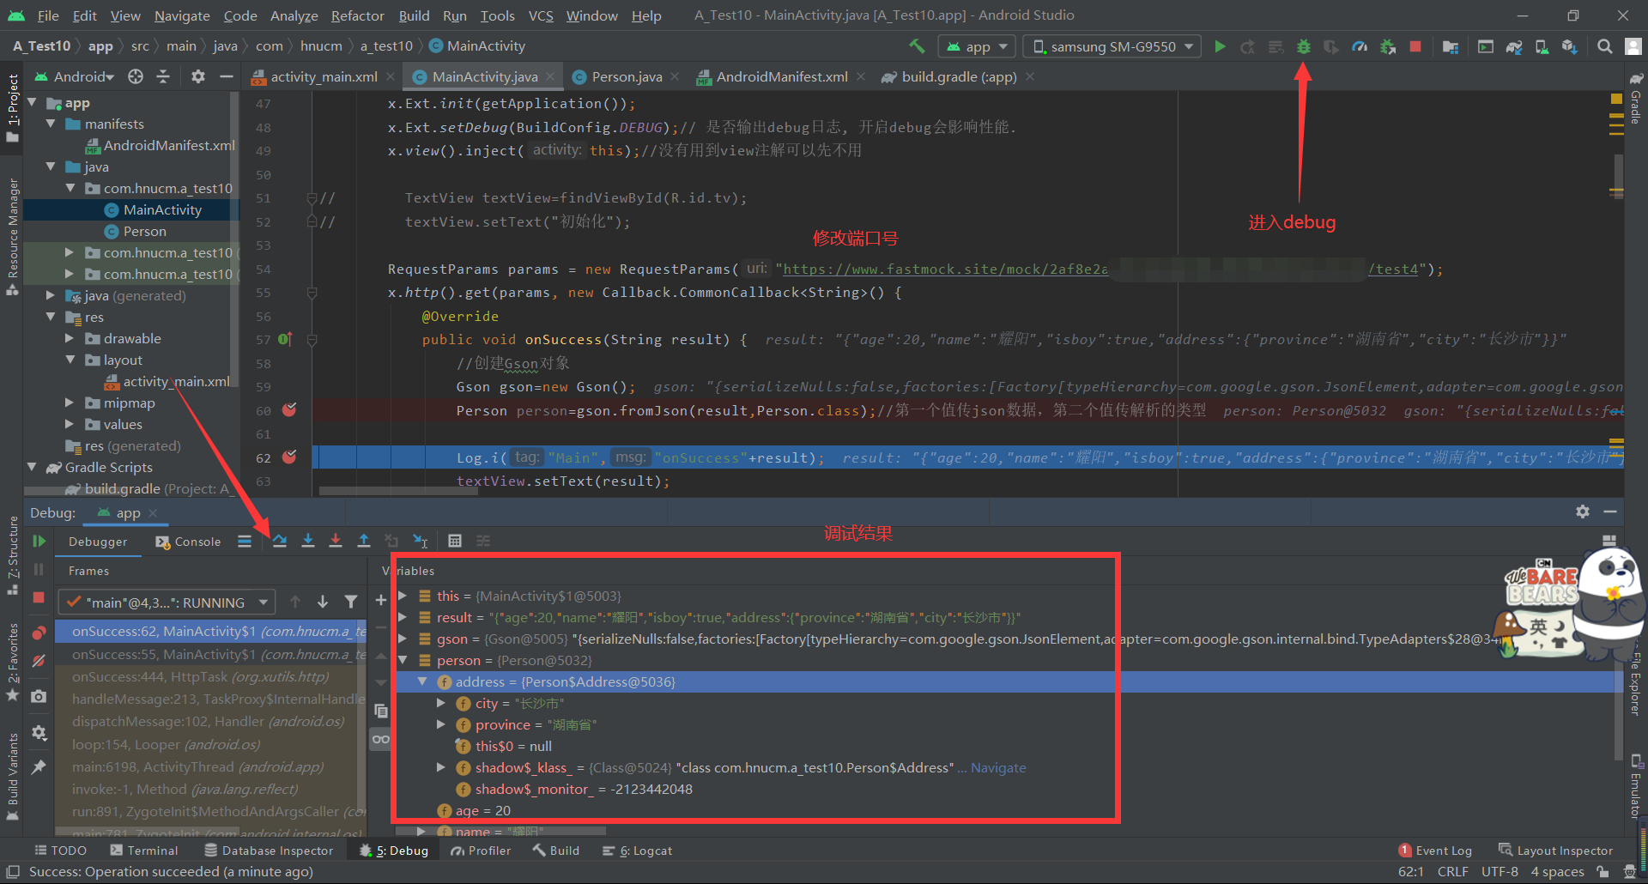Click Navigate link for shadow$_klass_
The width and height of the screenshot is (1648, 884).
998,767
